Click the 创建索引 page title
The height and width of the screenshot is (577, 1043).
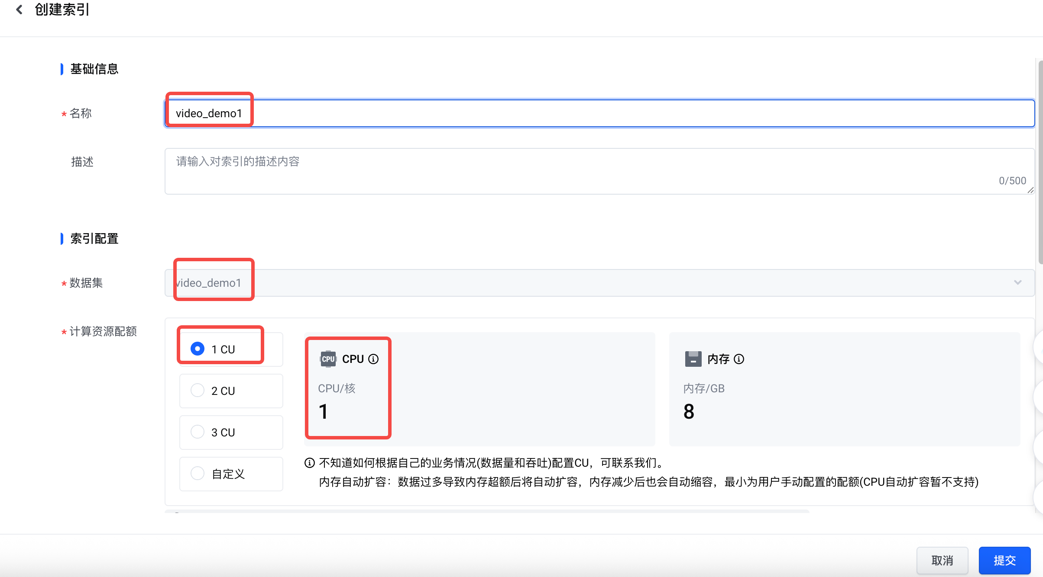coord(62,10)
